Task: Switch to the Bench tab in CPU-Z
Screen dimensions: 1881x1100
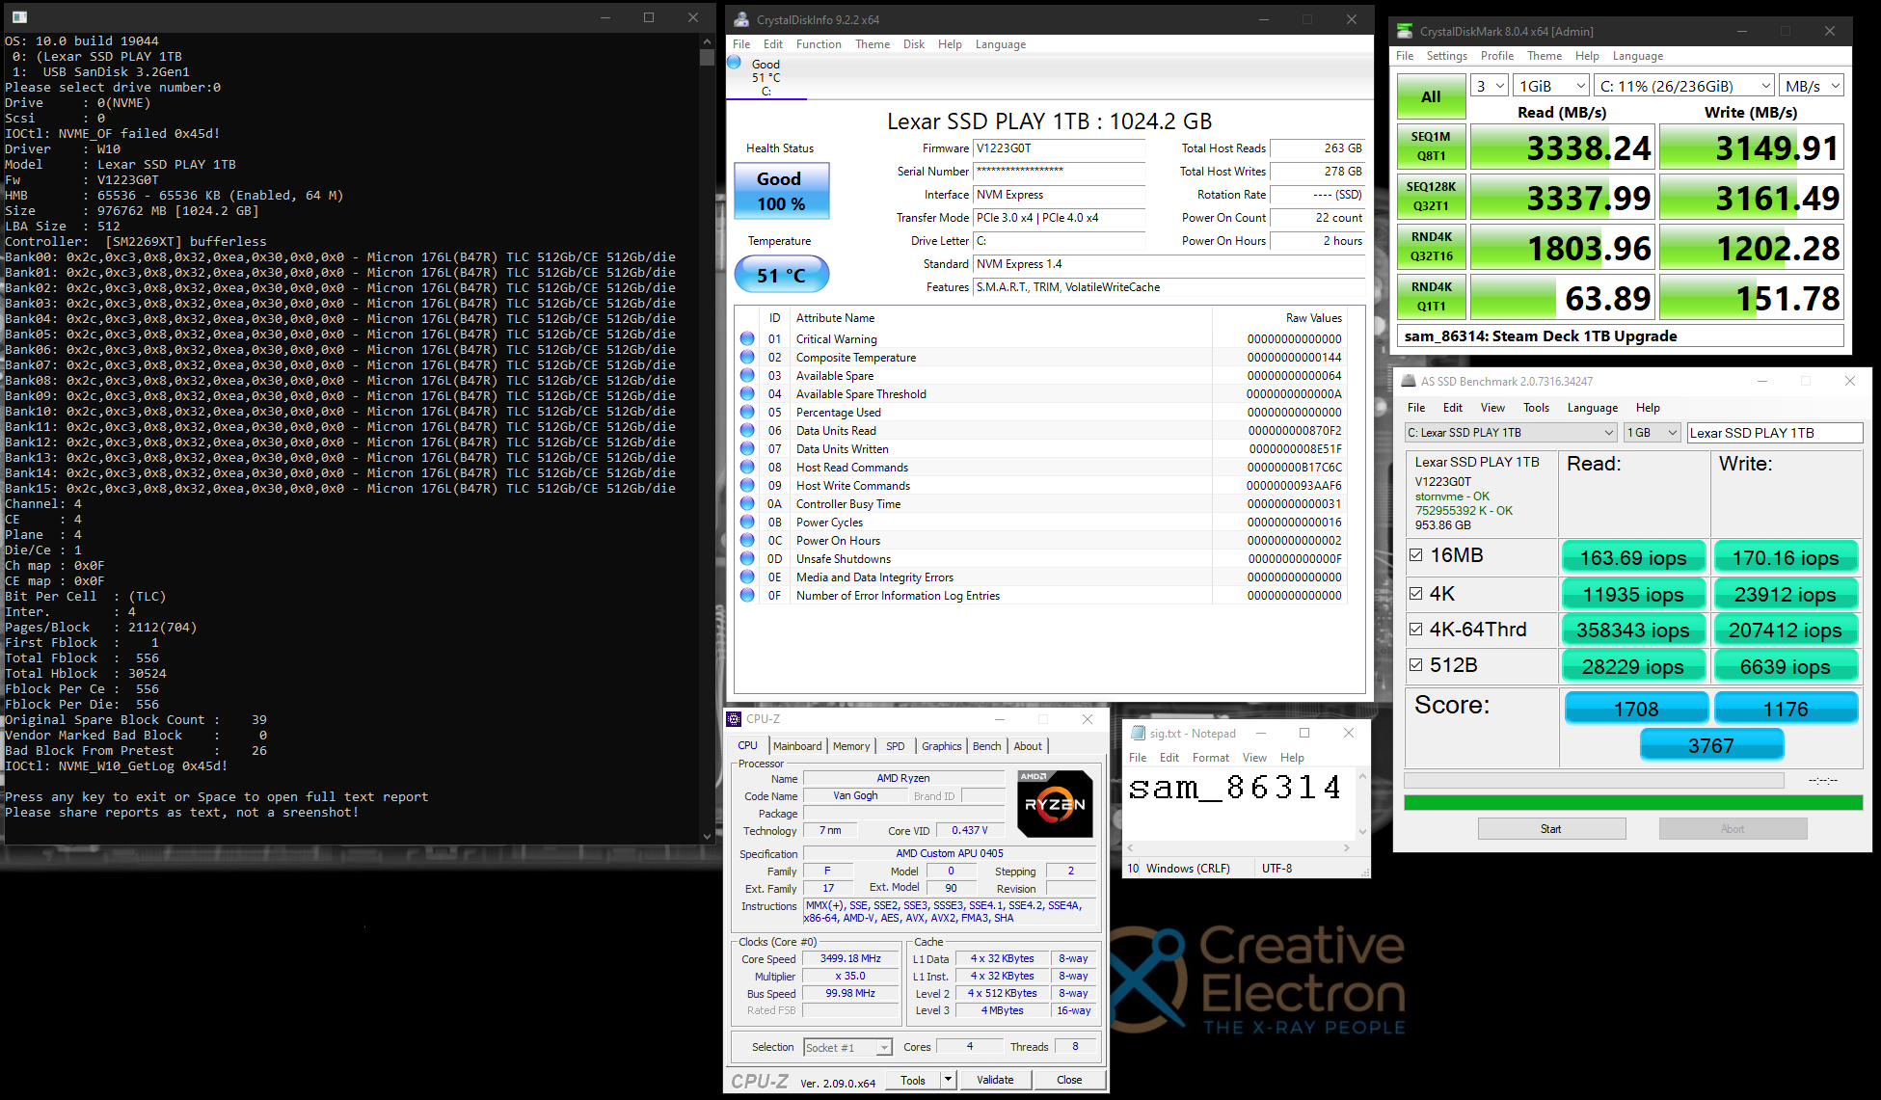Action: tap(986, 746)
